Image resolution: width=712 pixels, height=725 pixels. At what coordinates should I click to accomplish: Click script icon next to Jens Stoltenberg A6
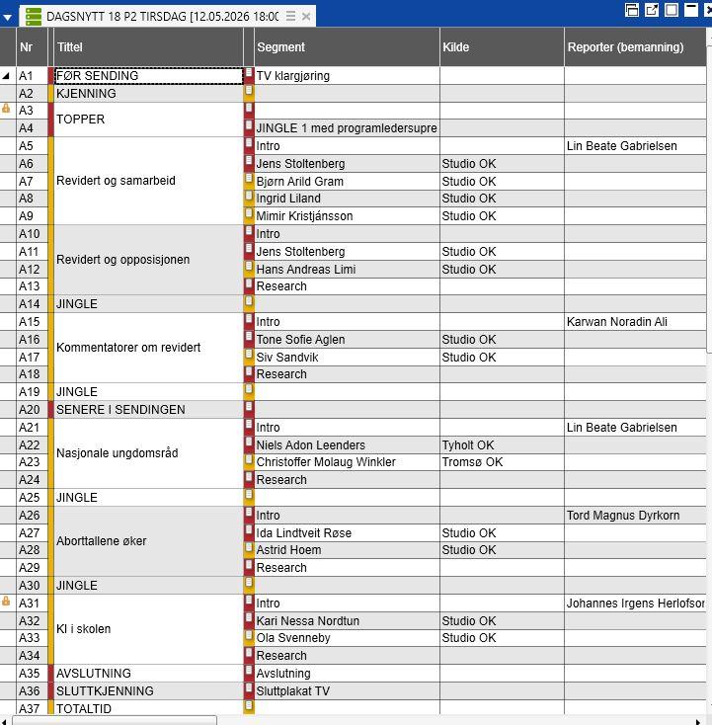[x=249, y=161]
